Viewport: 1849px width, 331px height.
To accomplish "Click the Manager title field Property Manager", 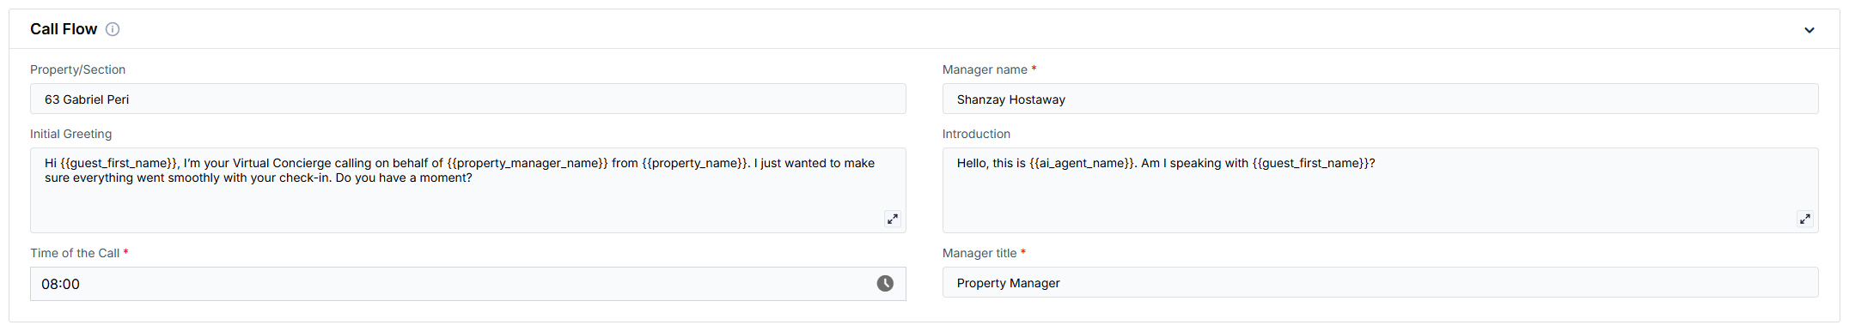I will 1381,282.
